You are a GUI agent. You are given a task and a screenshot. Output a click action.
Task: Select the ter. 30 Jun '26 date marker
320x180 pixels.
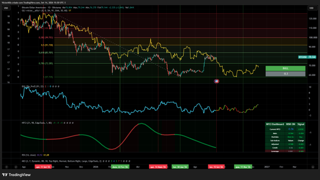click(x=180, y=167)
